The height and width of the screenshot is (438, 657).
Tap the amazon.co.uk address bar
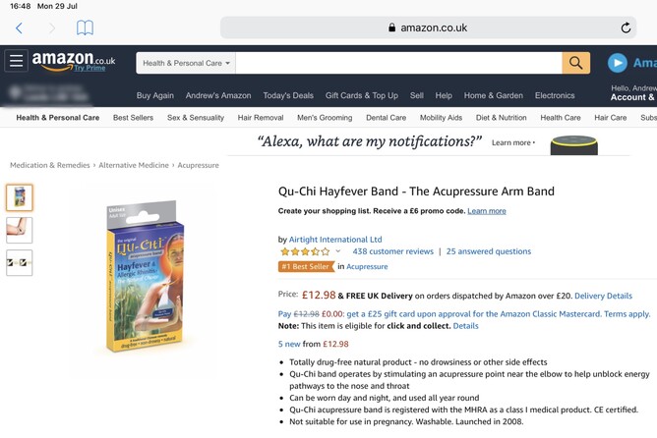[428, 27]
